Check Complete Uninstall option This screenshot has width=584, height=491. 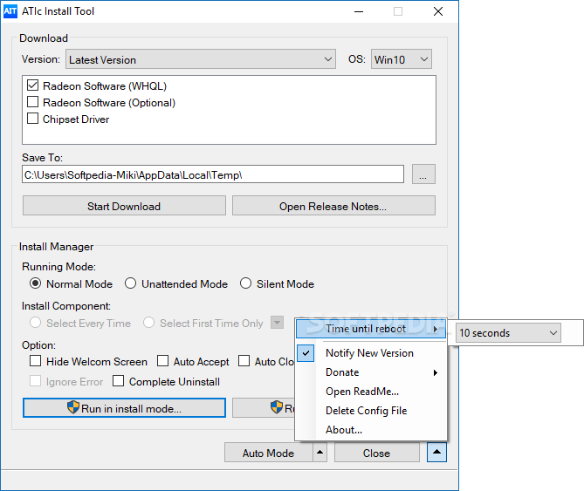118,381
